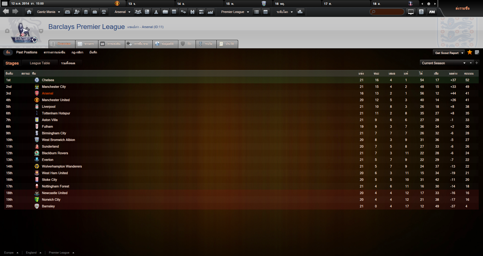Image resolution: width=483 pixels, height=256 pixels.
Task: Open the scouting binoculars icon
Action: [x=192, y=12]
